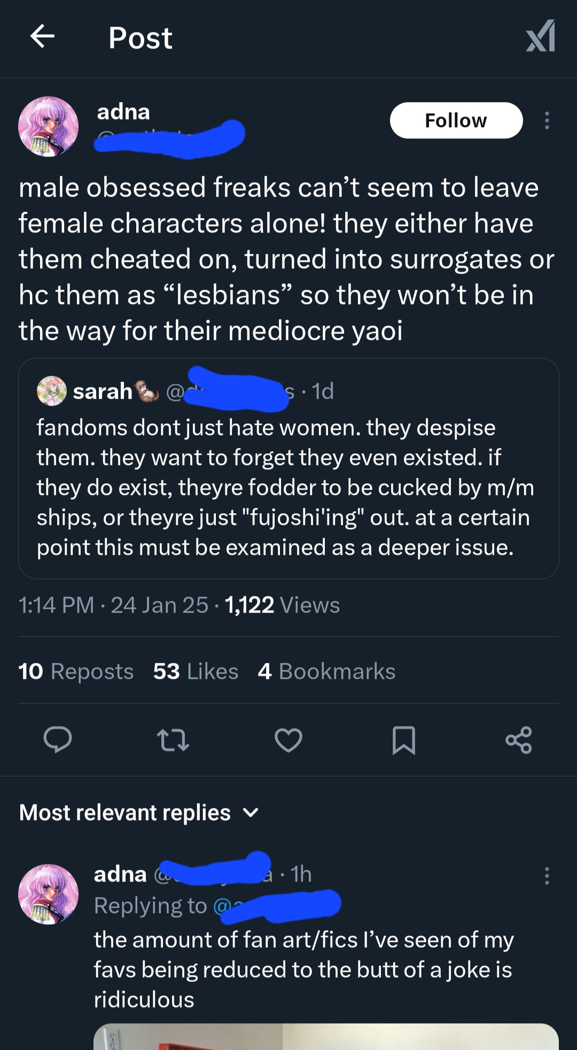Tap the back arrow icon
This screenshot has width=577, height=1050.
(42, 37)
